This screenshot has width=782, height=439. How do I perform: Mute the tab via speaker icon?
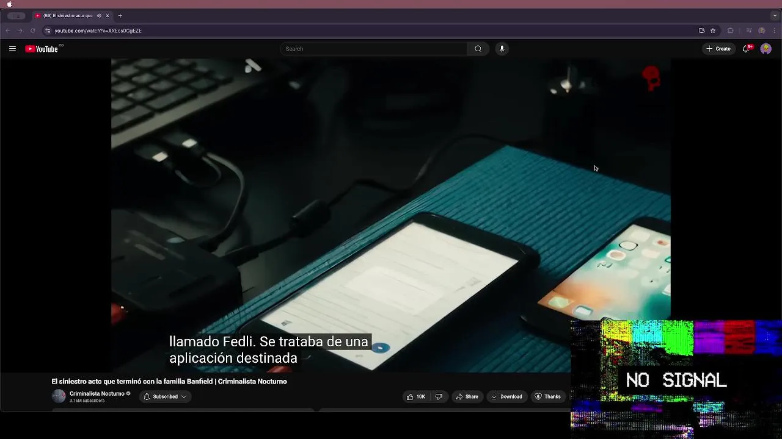pyautogui.click(x=99, y=16)
